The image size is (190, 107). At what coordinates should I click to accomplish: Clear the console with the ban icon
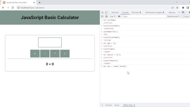[106, 16]
